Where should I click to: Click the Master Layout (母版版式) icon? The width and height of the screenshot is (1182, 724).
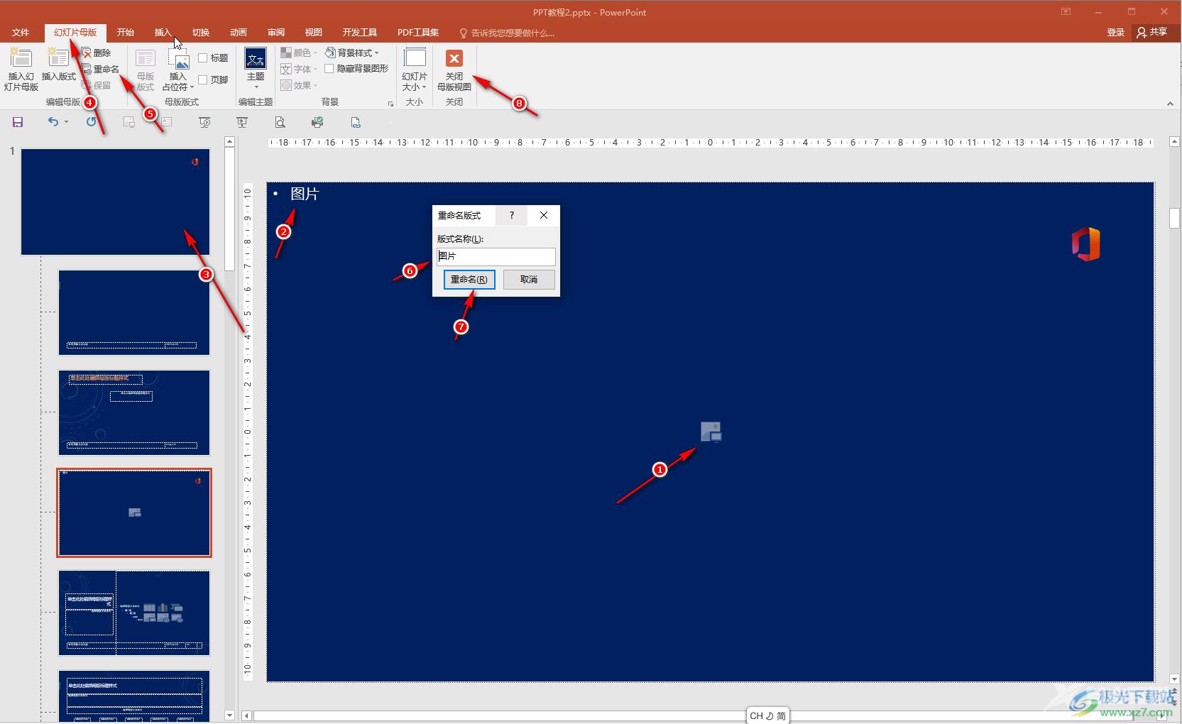pos(145,59)
